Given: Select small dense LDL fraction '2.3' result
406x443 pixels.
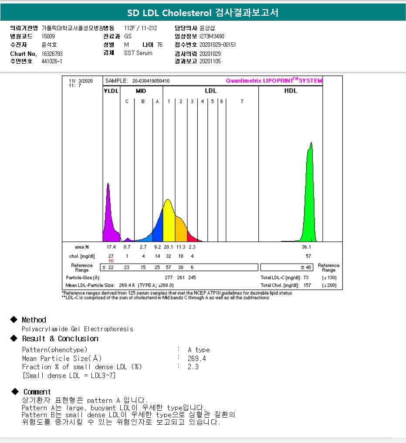Looking at the screenshot, I should pos(193,367).
